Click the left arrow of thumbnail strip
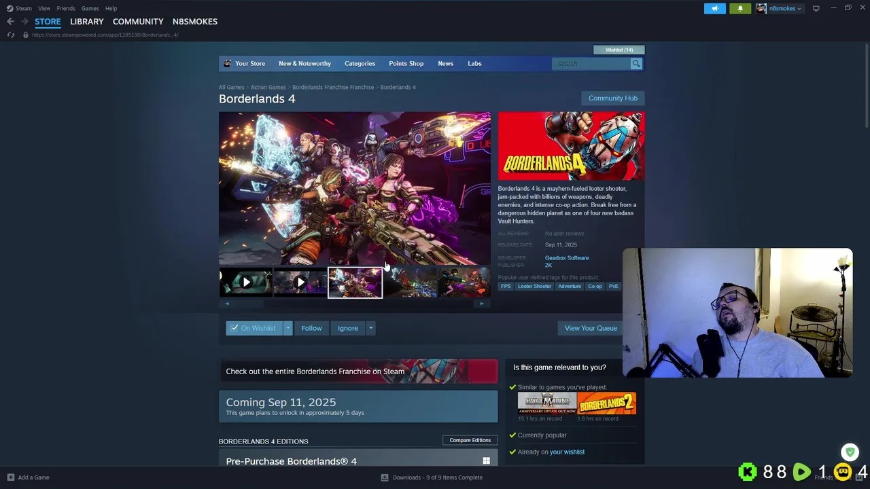Image resolution: width=870 pixels, height=489 pixels. [x=227, y=304]
